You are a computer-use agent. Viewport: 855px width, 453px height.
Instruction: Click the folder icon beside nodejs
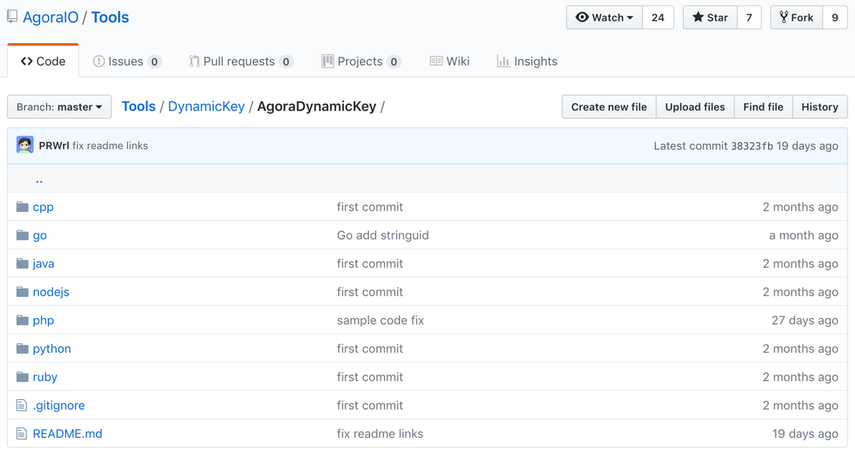click(x=22, y=292)
